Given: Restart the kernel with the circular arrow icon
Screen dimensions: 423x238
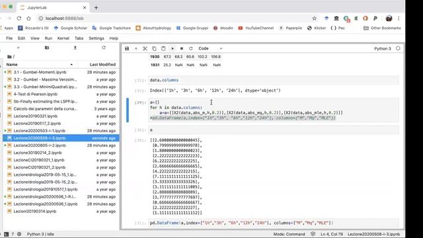Looking at the screenshot, I should (191, 48).
